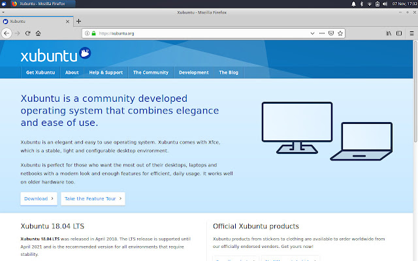
Task: Bookmark this page with star icon
Action: (x=340, y=33)
